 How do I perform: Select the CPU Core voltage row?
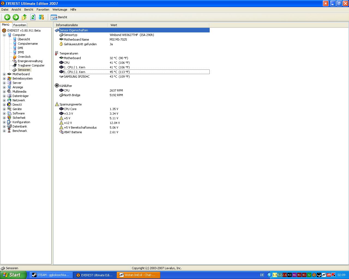click(132, 109)
